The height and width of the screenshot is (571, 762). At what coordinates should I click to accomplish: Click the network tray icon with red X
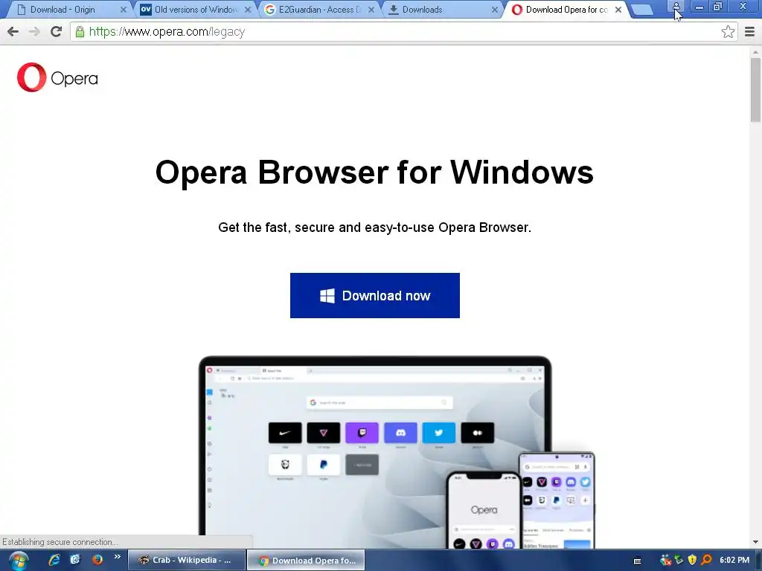tap(665, 561)
